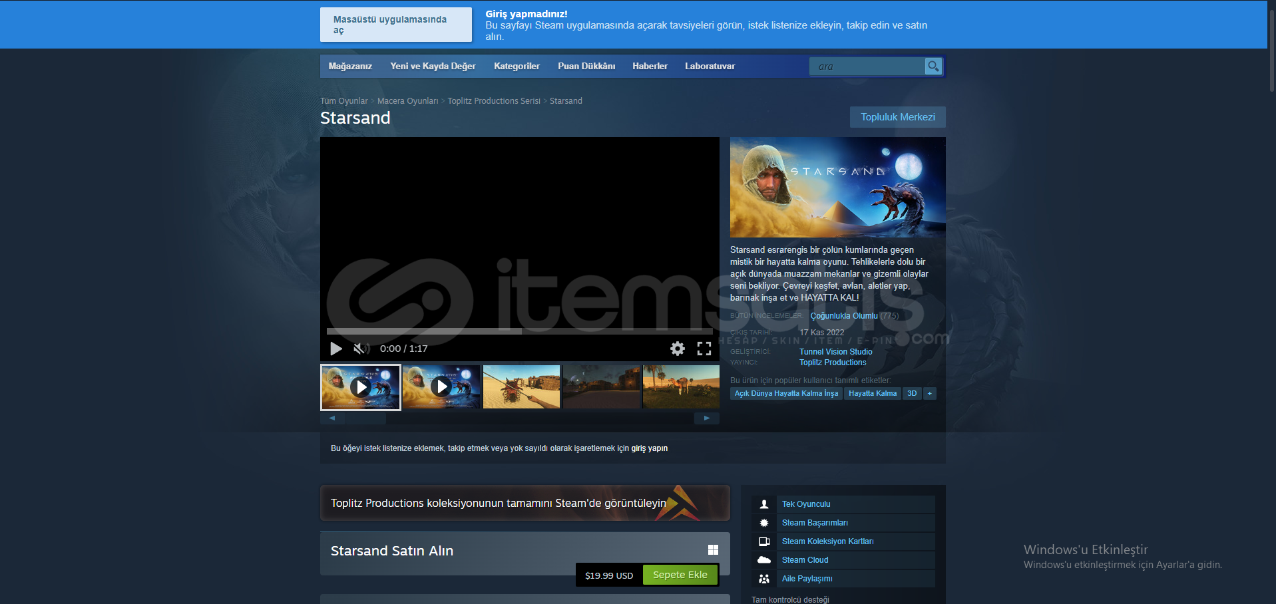The height and width of the screenshot is (604, 1276).
Task: Click giriş yapın sign-in link
Action: [x=649, y=448]
